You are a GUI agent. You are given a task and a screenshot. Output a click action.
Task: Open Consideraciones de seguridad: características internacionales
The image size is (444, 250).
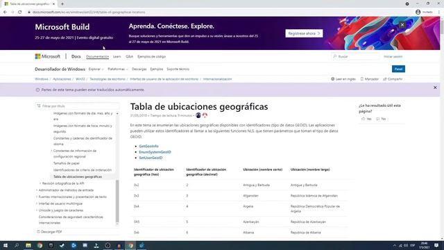click(x=71, y=220)
